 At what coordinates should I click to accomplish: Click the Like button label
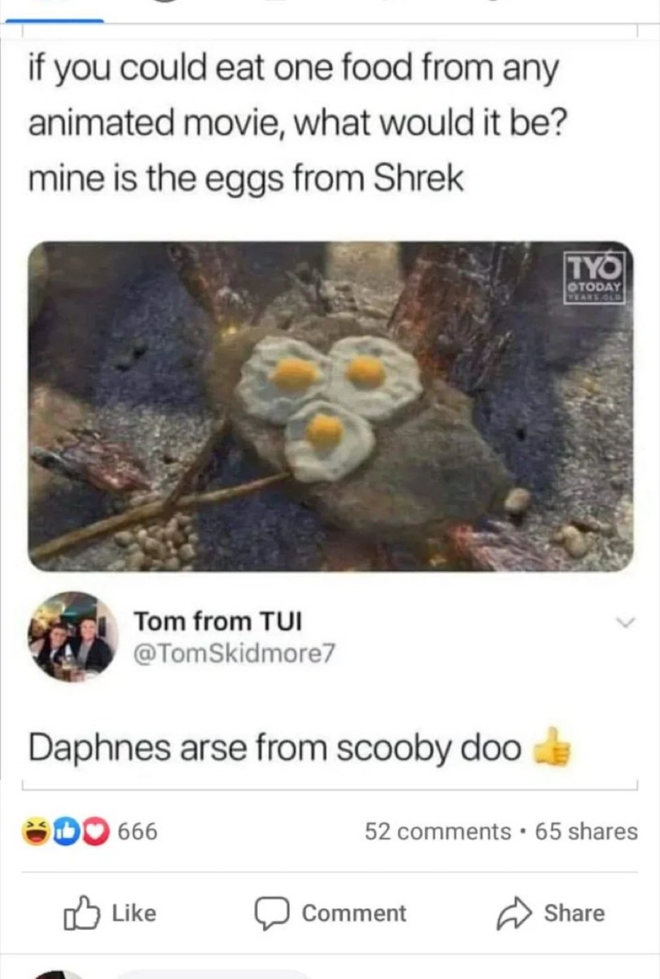pos(134,912)
